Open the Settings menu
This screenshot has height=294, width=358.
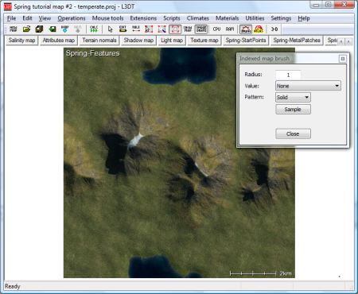281,18
